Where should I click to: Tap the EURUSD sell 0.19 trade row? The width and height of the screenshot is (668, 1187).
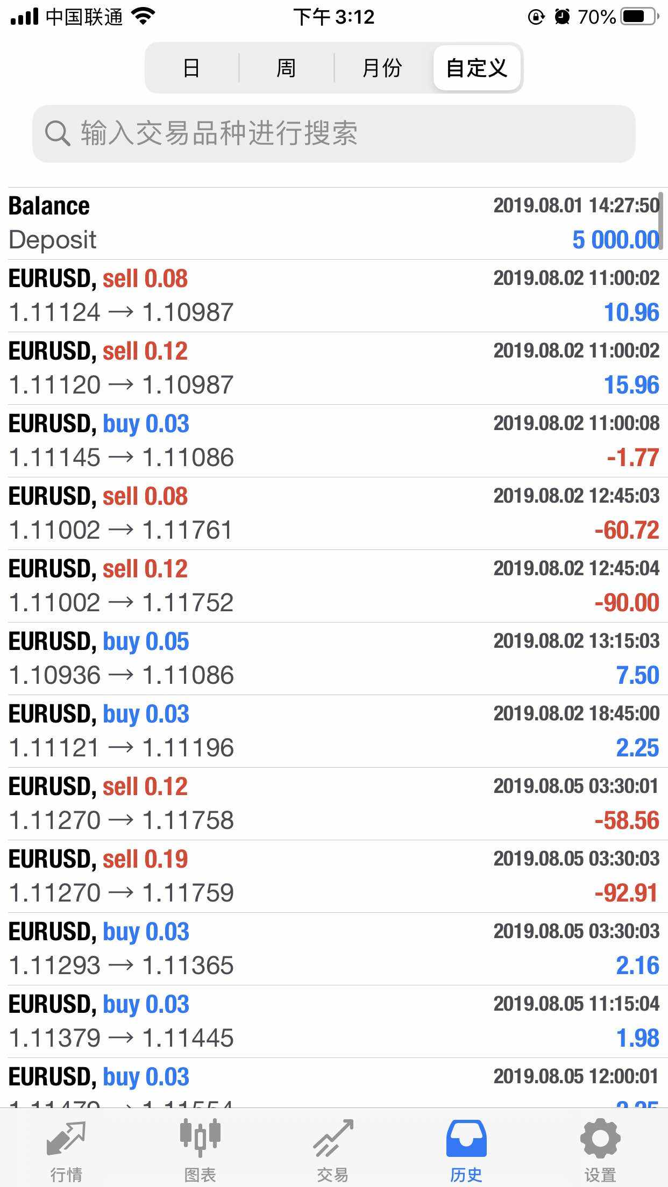[333, 876]
